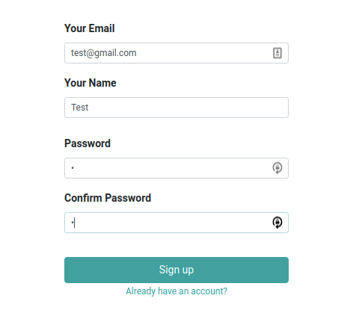The height and width of the screenshot is (316, 353).
Task: Click the key autofill icon in Confirm Password
Action: pos(277,223)
